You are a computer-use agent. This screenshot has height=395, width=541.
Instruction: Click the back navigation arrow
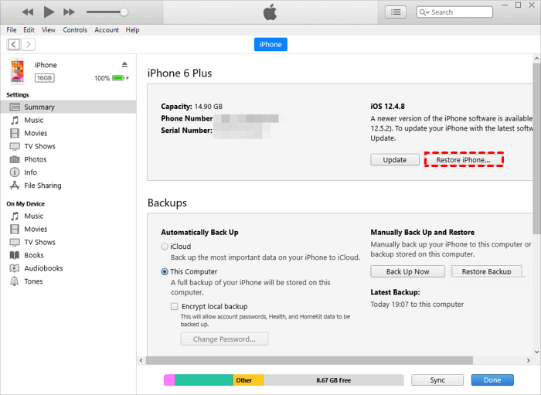(14, 45)
